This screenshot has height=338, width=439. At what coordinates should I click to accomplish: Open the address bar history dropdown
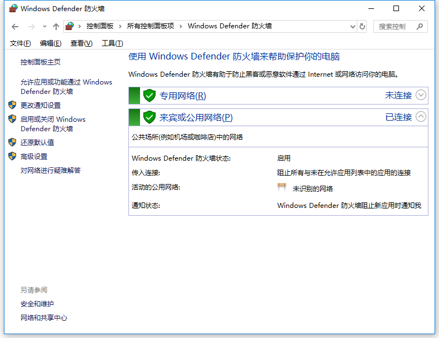(353, 27)
